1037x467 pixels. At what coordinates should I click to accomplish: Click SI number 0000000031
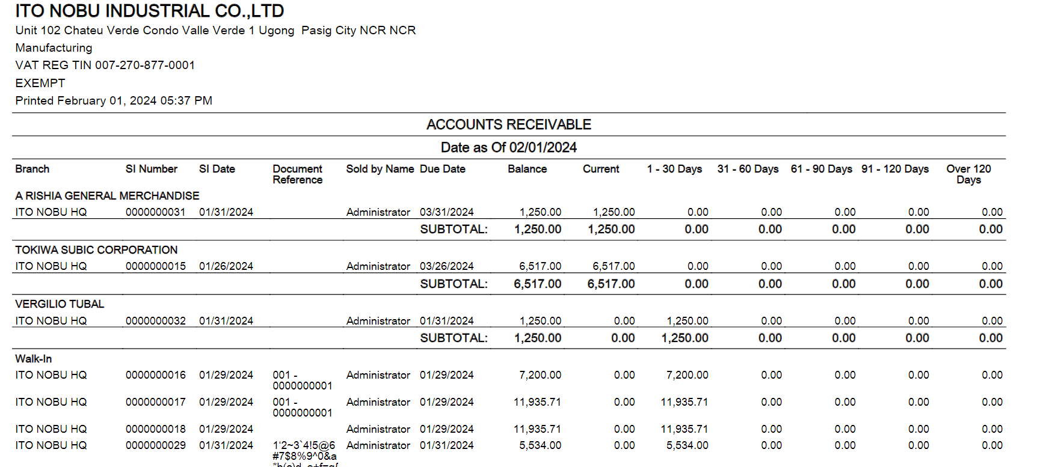[156, 212]
